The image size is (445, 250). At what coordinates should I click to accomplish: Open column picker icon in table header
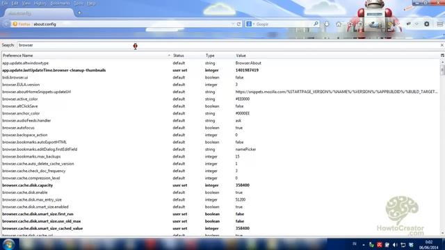[x=442, y=56]
